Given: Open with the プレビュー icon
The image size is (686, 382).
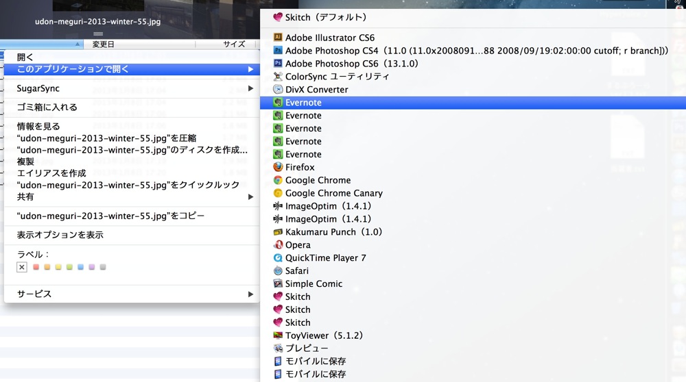Looking at the screenshot, I should pos(278,348).
